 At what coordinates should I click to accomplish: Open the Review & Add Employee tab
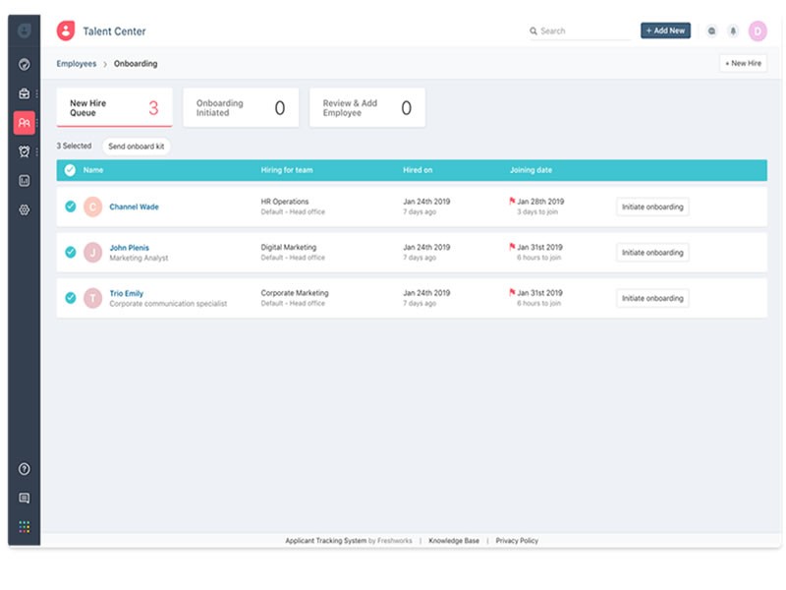tap(365, 106)
